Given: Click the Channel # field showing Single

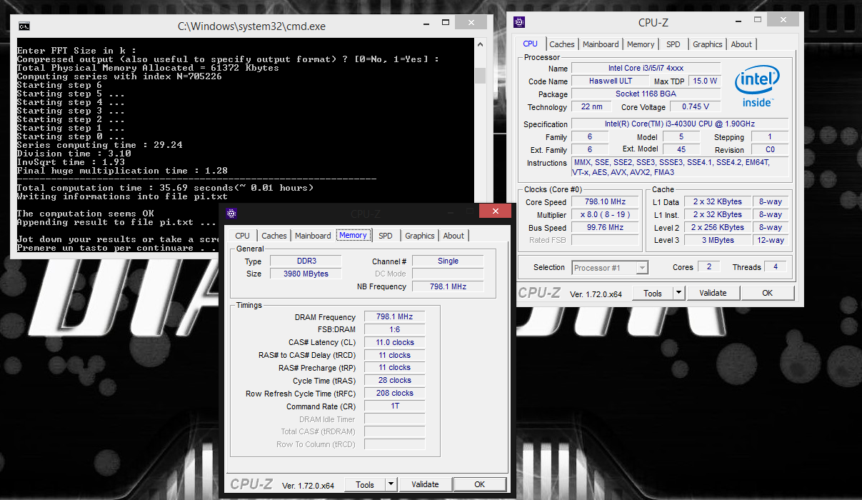Looking at the screenshot, I should tap(448, 261).
